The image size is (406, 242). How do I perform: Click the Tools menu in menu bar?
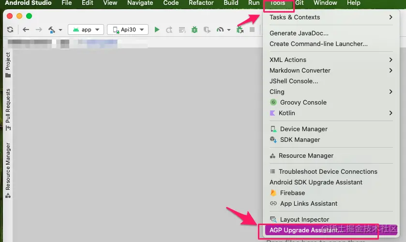click(x=278, y=3)
